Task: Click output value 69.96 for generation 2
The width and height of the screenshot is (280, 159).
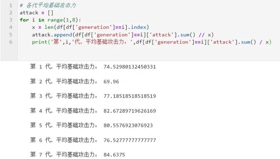Action: pyautogui.click(x=111, y=82)
